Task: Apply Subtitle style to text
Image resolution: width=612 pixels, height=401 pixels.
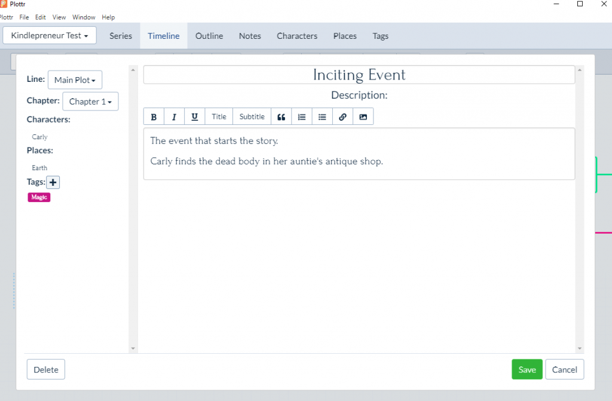Action: 252,117
